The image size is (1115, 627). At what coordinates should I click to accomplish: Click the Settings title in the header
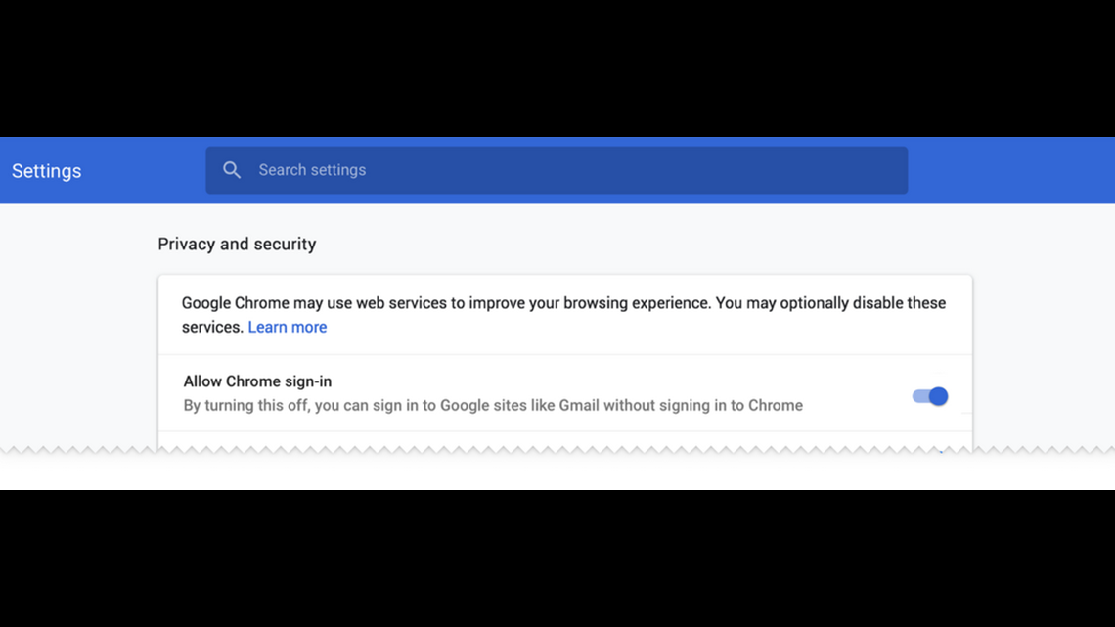point(47,171)
